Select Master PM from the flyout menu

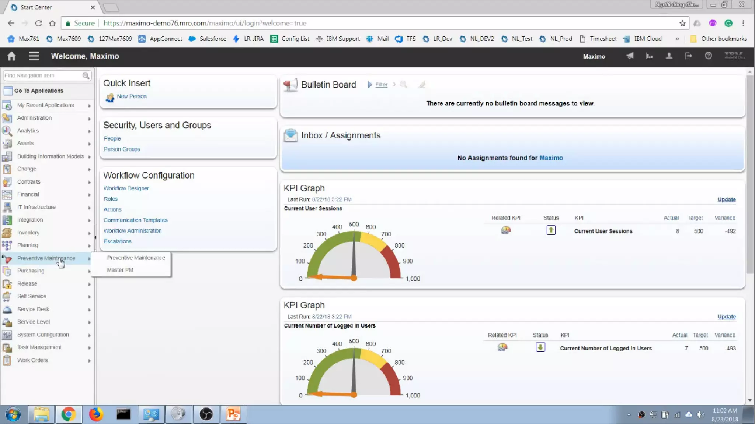point(120,270)
